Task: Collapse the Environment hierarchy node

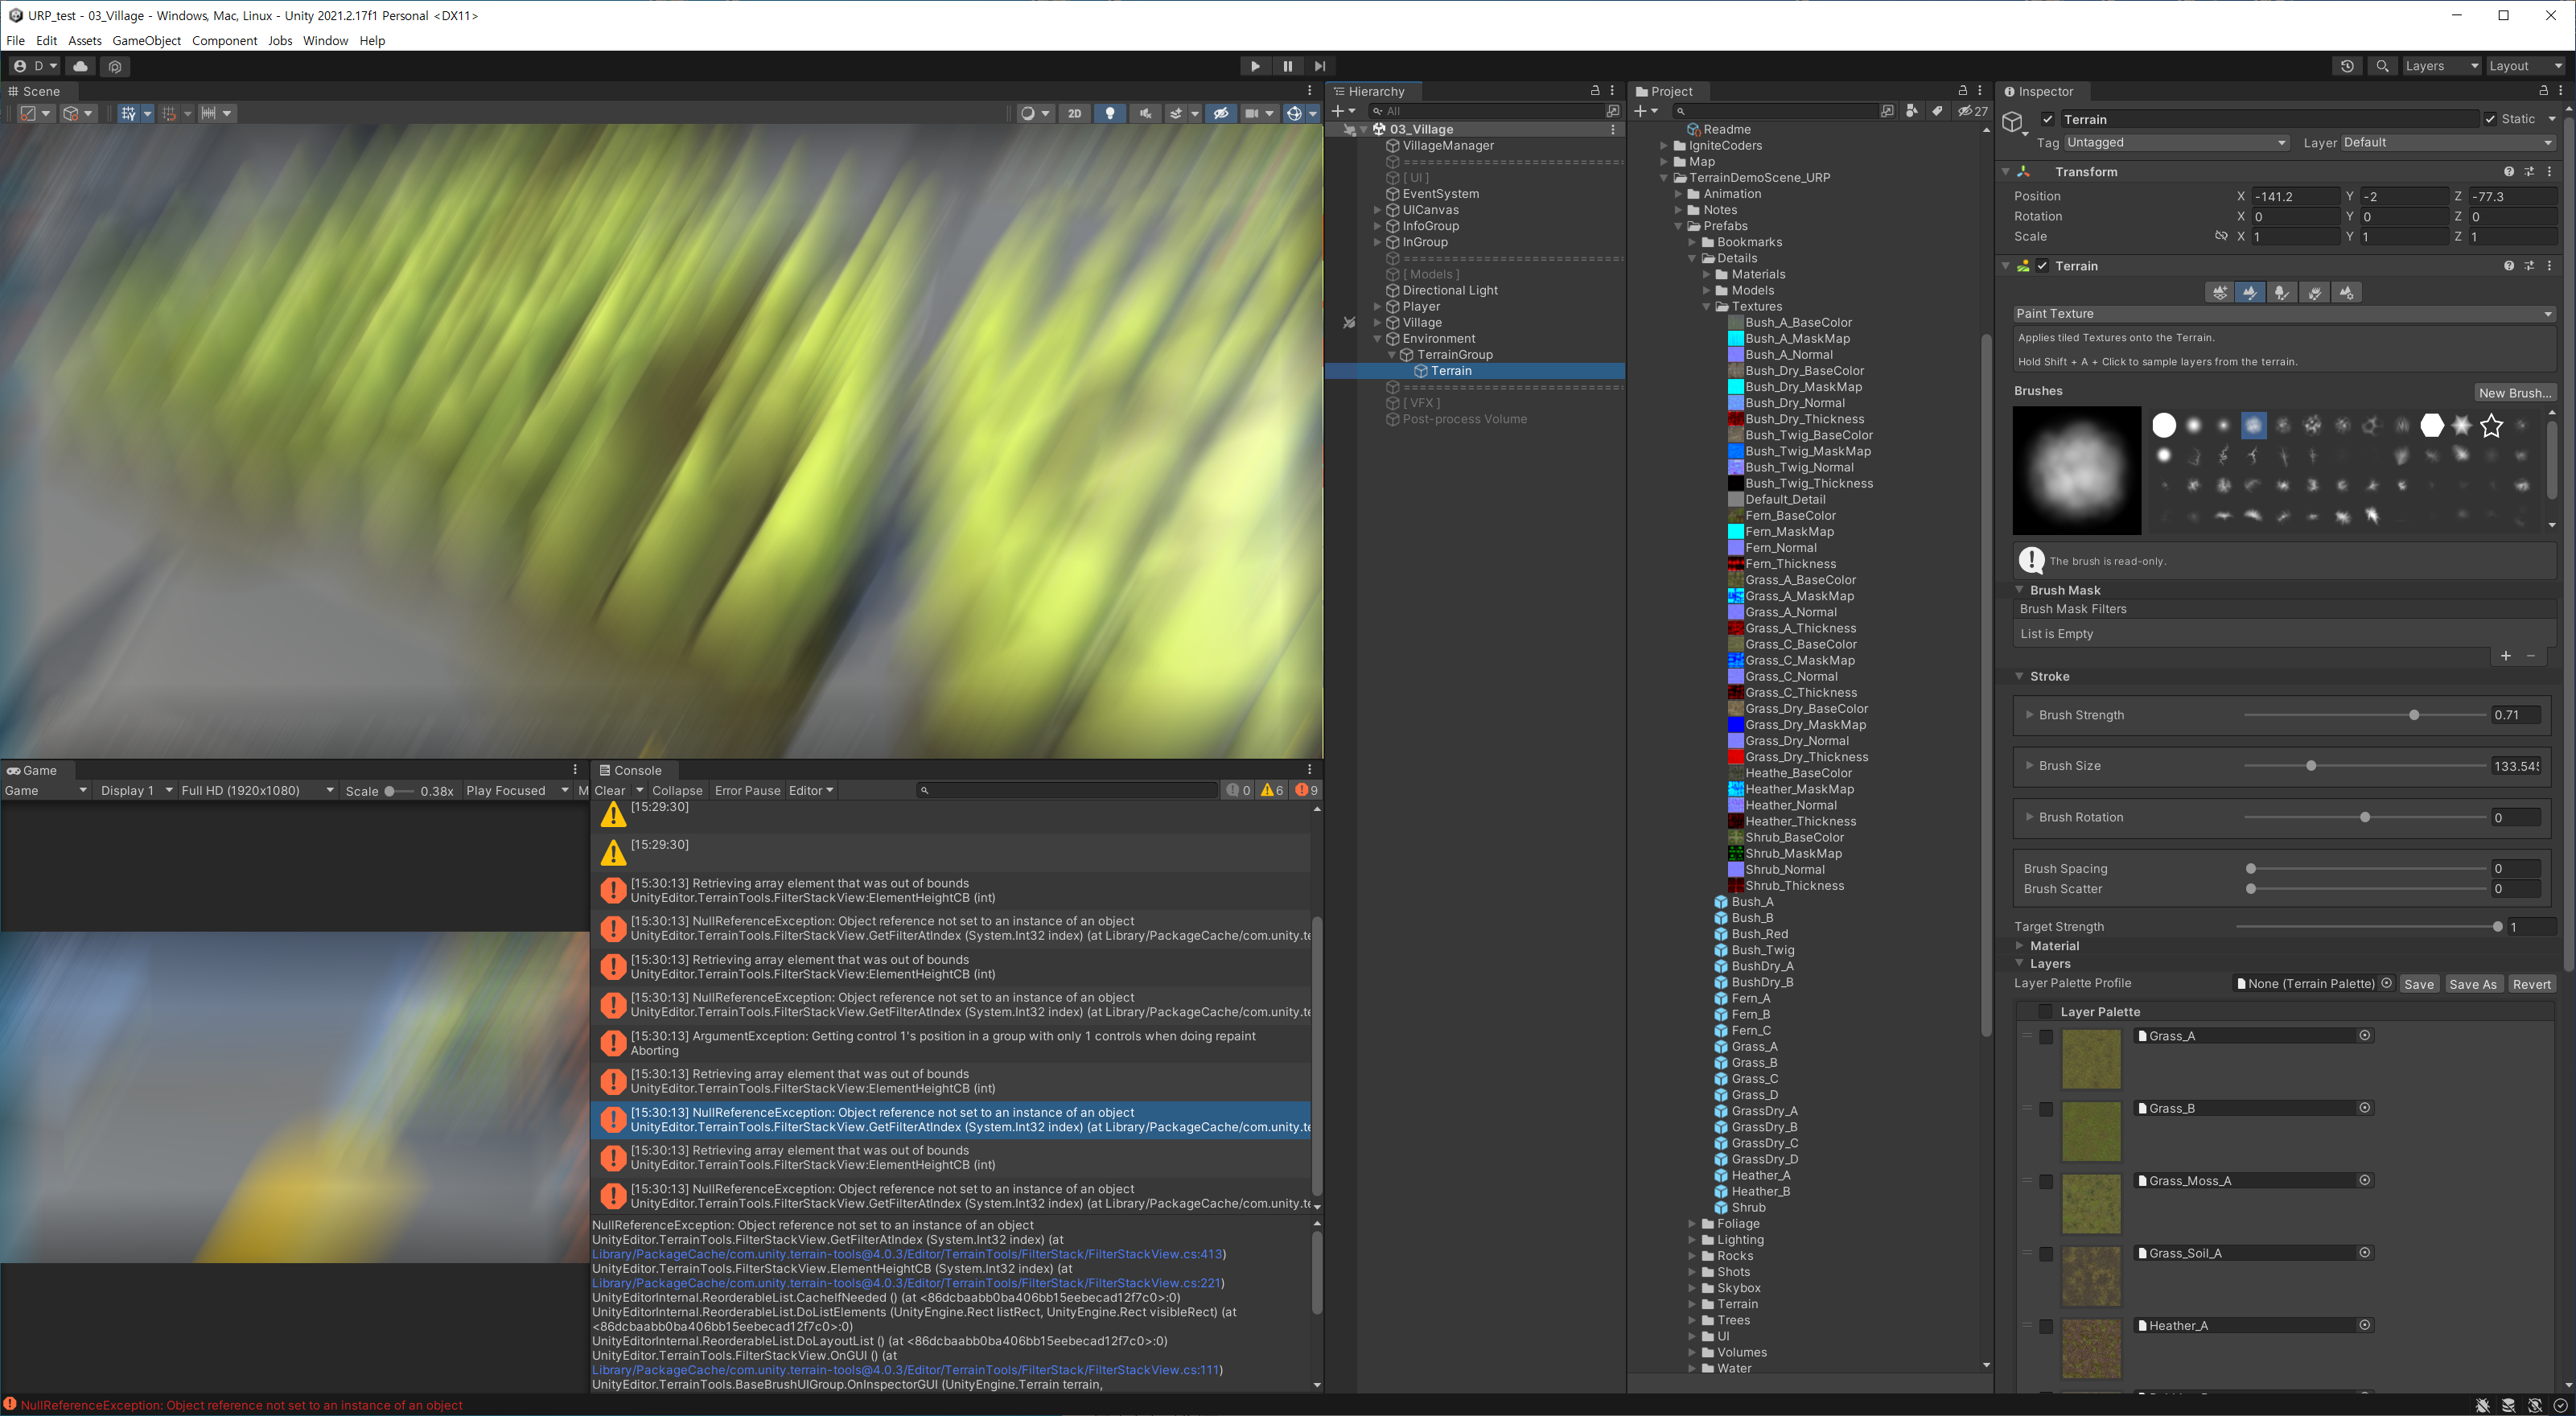Action: coord(1377,339)
